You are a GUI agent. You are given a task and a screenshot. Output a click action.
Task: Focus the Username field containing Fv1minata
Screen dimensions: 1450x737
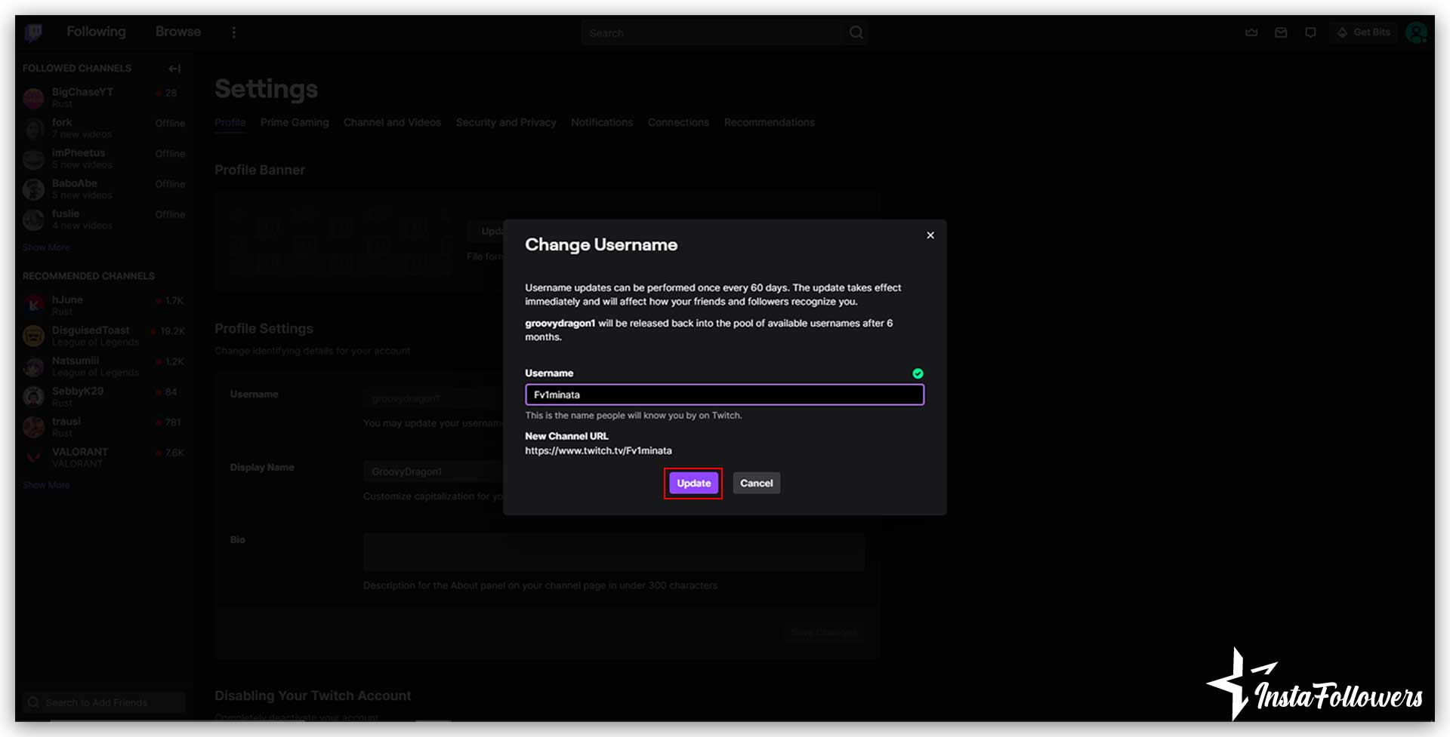724,395
